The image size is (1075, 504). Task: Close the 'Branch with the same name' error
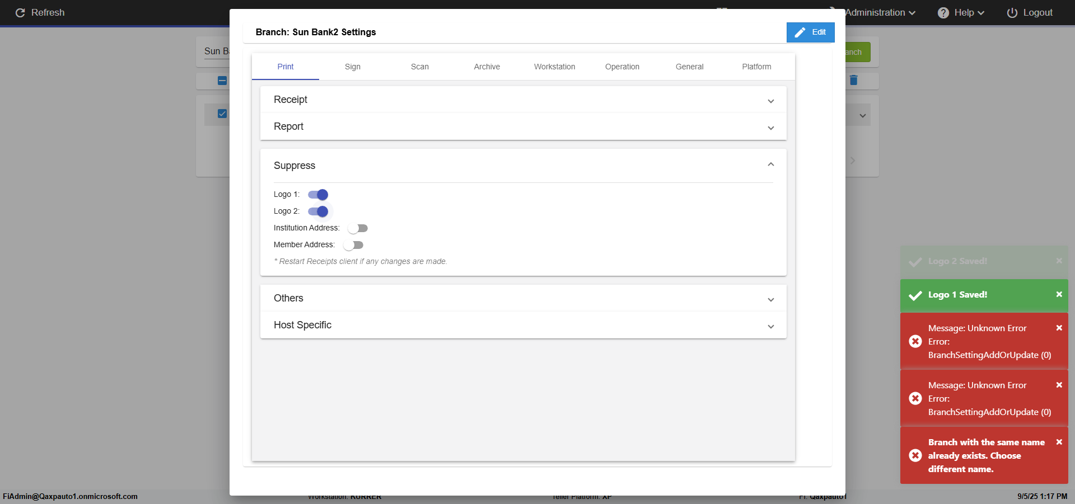[x=1059, y=442]
